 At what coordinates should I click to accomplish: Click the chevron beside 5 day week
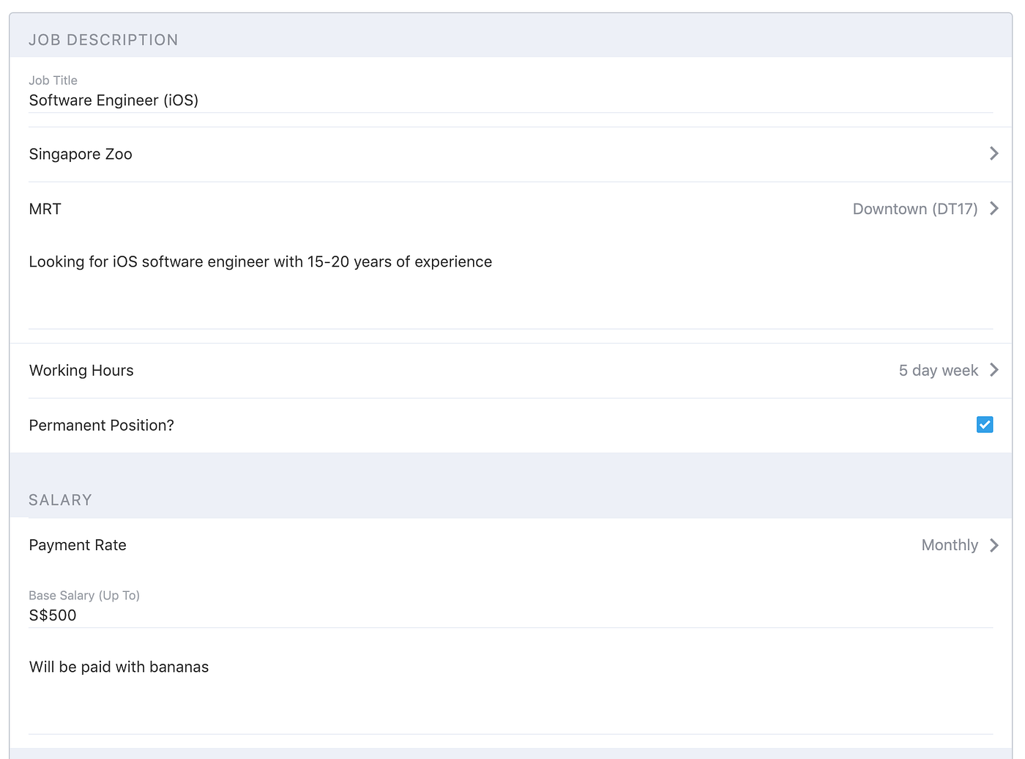(994, 370)
